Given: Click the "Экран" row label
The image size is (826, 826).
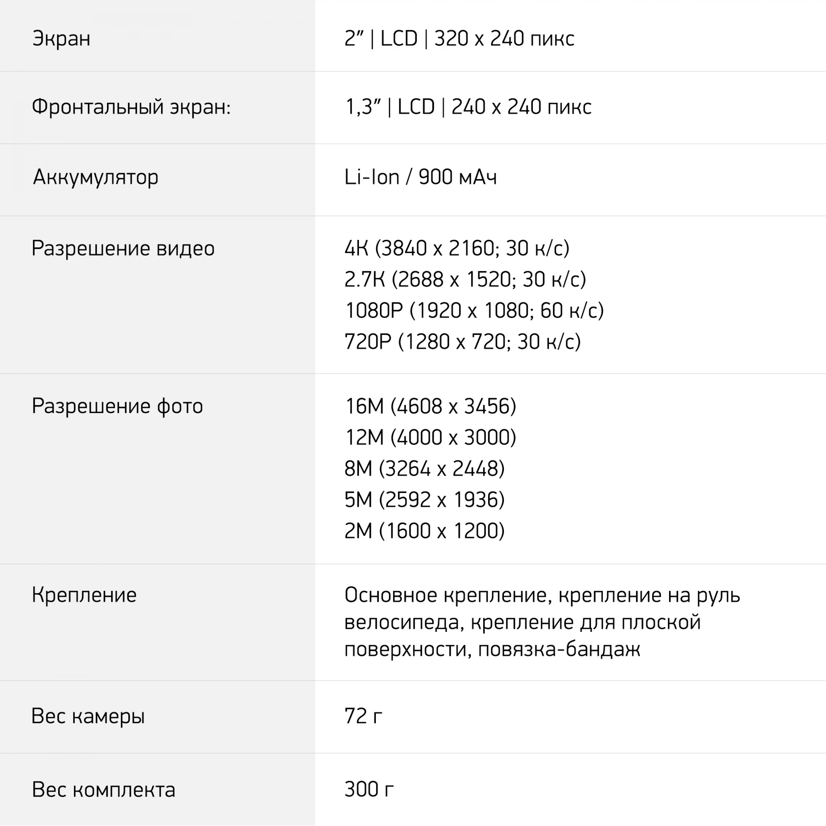Looking at the screenshot, I should 61,38.
